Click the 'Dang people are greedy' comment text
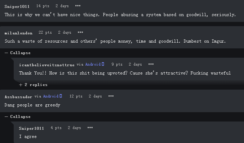 pos(32,105)
